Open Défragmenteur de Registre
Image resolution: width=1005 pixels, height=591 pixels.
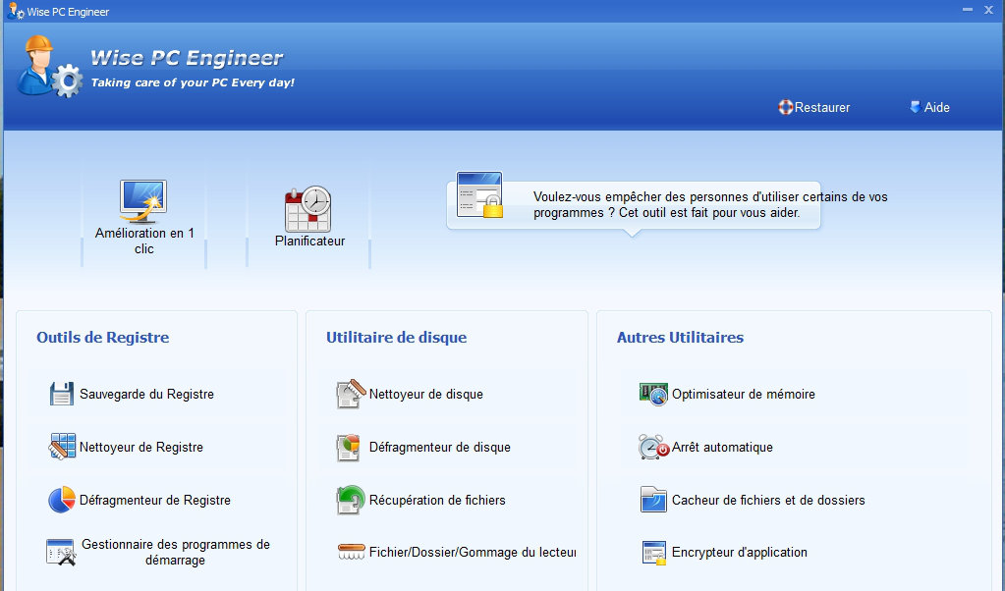pyautogui.click(x=155, y=500)
